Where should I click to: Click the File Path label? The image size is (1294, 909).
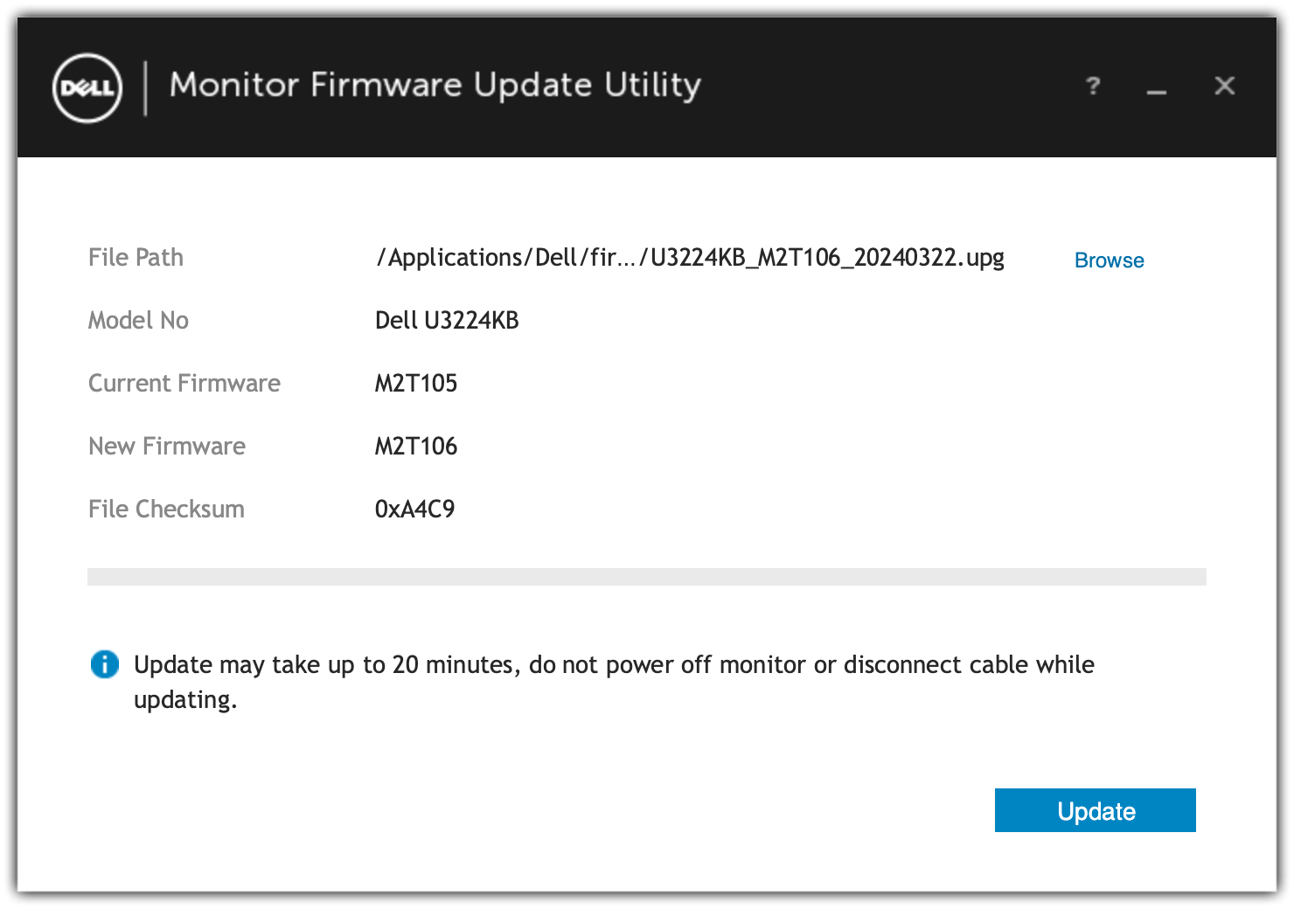(x=136, y=258)
